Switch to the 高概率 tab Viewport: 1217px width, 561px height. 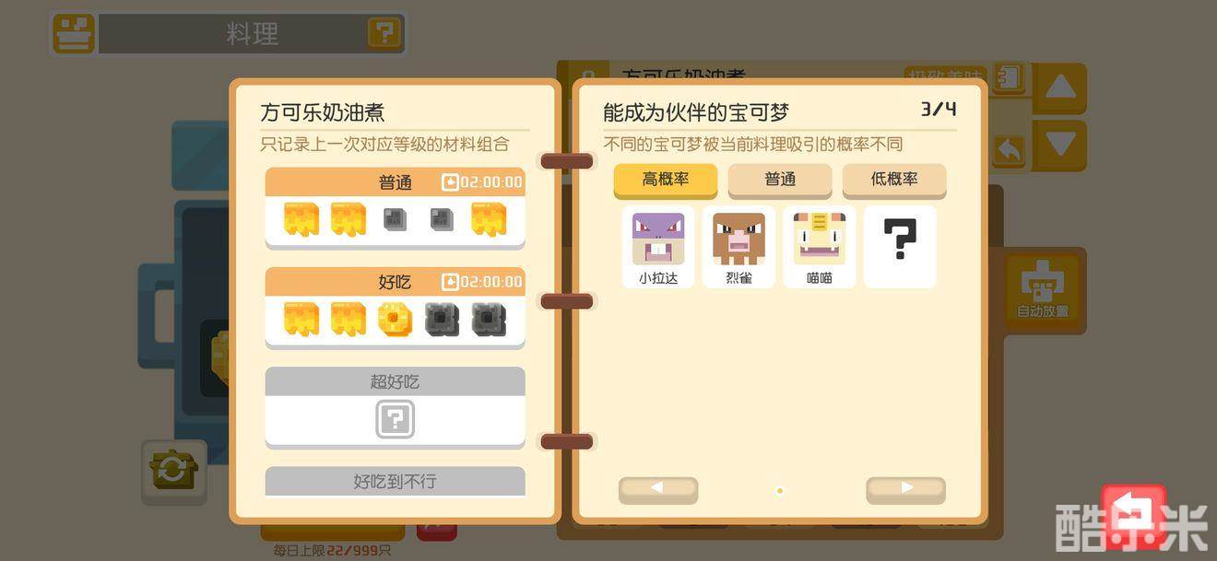click(x=666, y=180)
